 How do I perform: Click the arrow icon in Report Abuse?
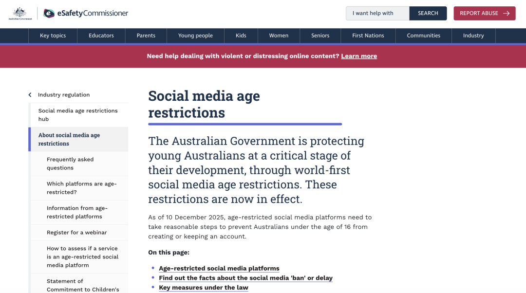507,14
